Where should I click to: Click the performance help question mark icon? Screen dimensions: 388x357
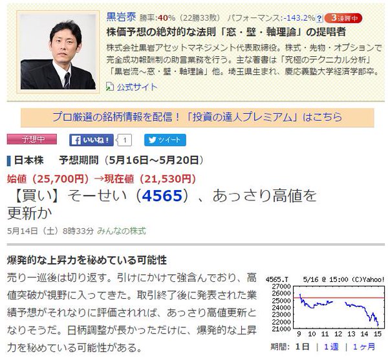point(319,18)
